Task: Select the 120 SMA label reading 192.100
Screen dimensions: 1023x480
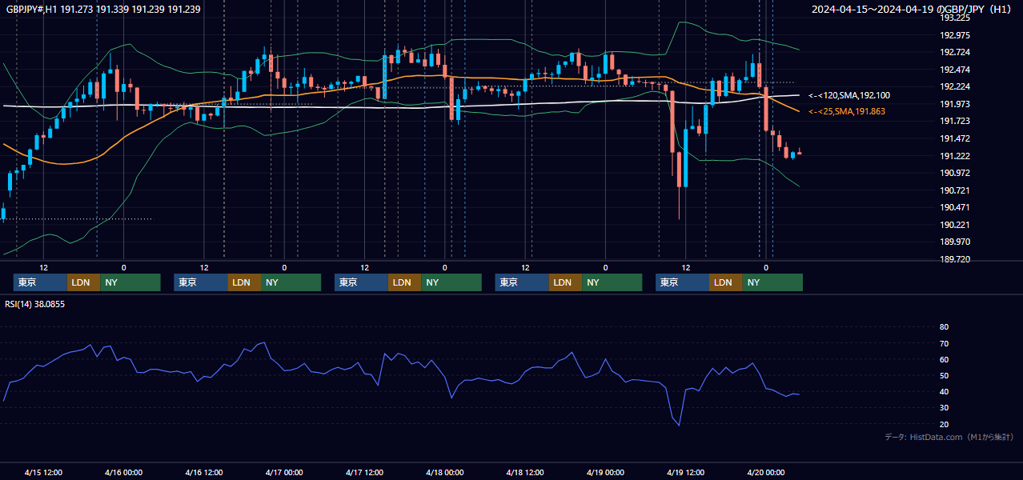Action: (849, 95)
